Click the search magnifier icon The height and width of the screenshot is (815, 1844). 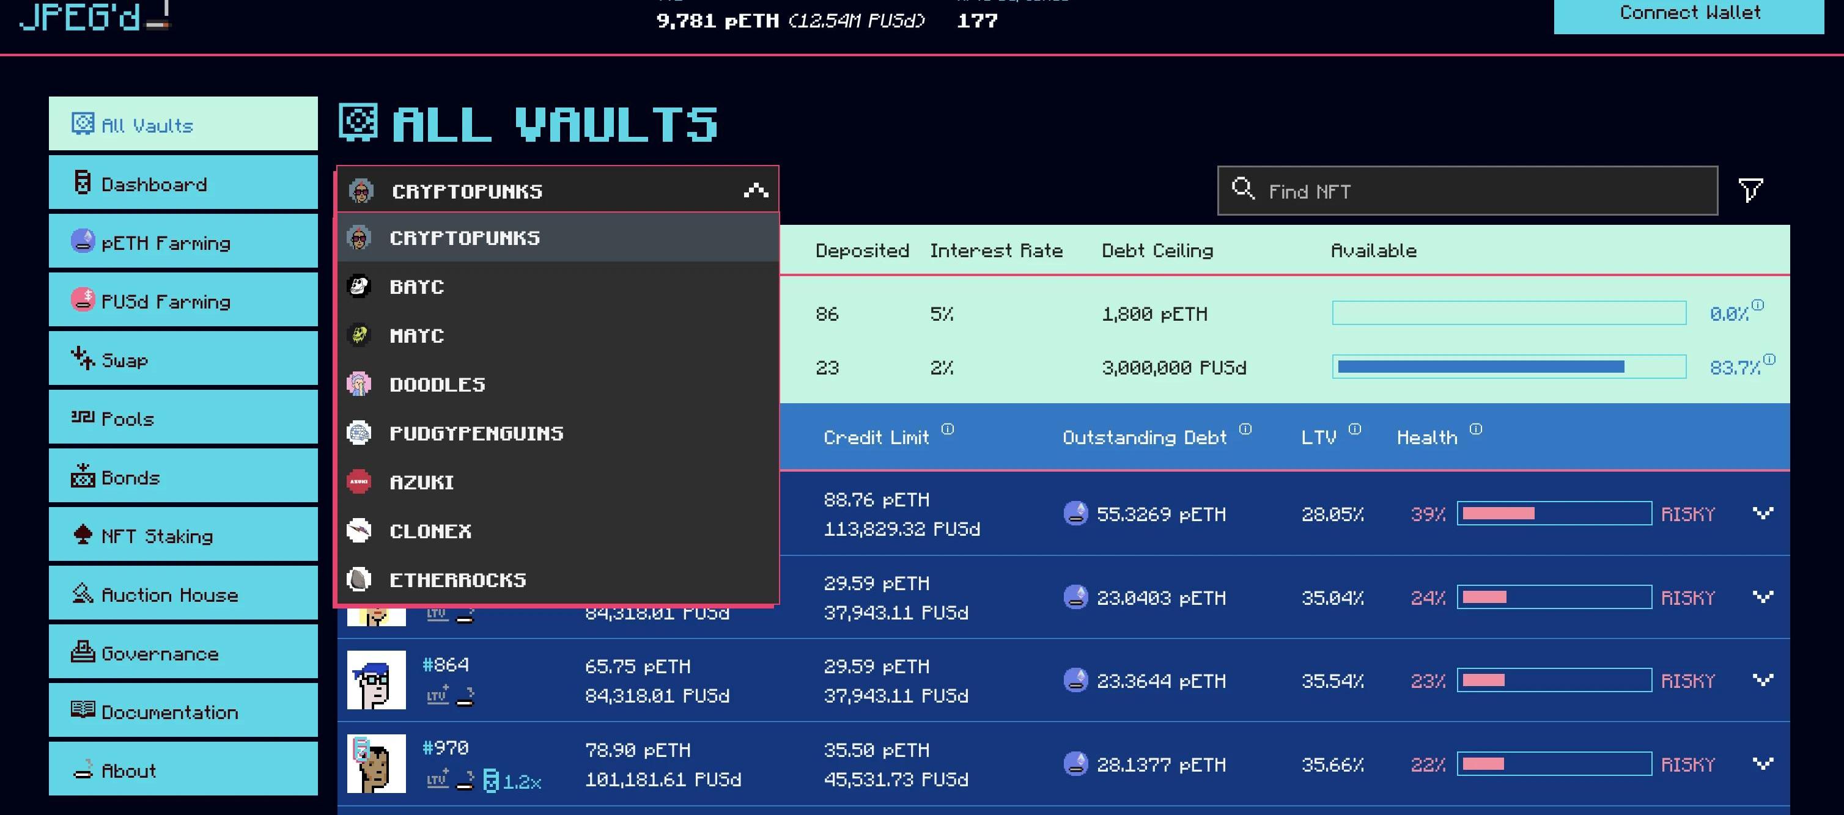point(1243,188)
